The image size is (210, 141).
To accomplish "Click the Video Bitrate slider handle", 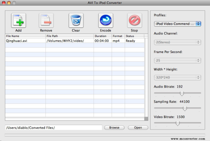I will pos(177,124).
